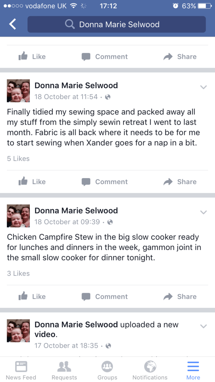The width and height of the screenshot is (215, 382).
Task: View the 5 Likes list
Action: 18,159
